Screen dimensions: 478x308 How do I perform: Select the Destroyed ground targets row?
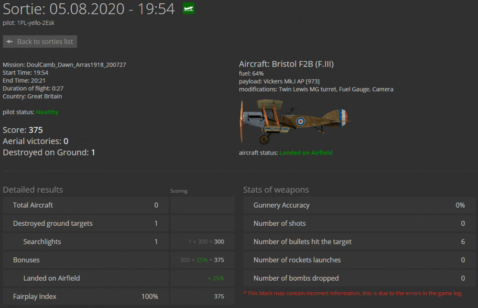click(x=86, y=223)
